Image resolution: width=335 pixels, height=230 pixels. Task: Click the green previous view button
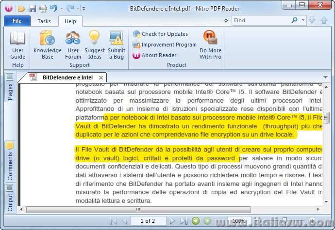pyautogui.click(x=196, y=221)
